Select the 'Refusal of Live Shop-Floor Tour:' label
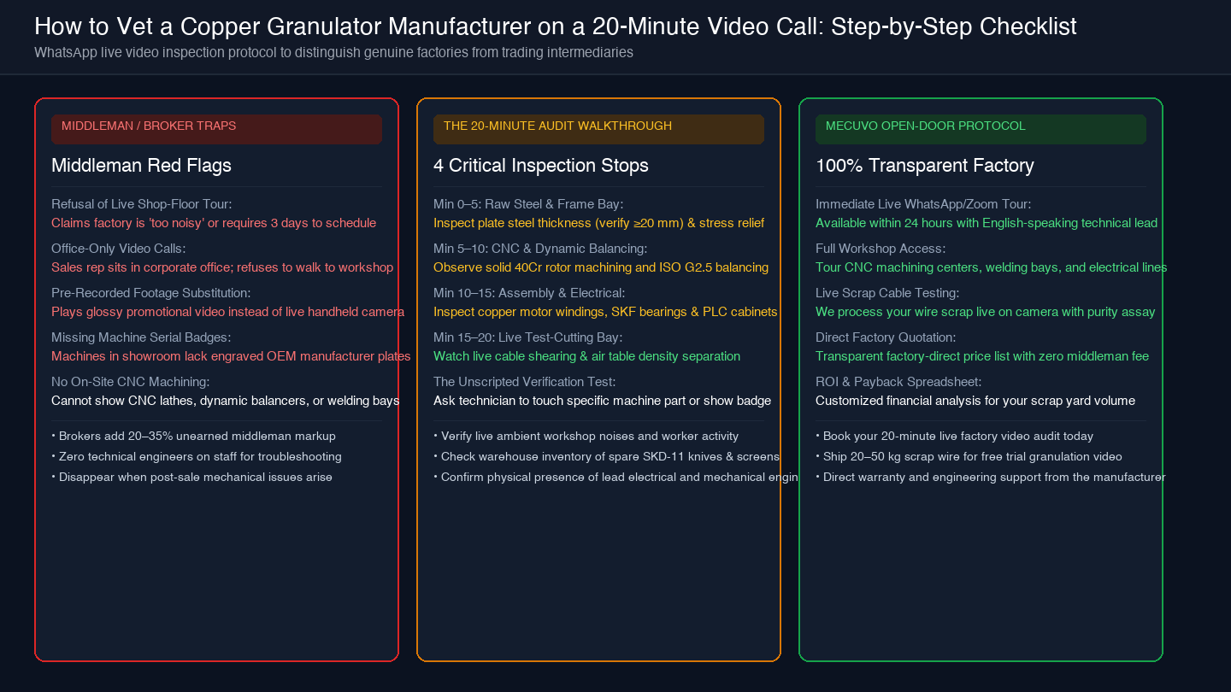Image resolution: width=1231 pixels, height=692 pixels. pyautogui.click(x=142, y=204)
